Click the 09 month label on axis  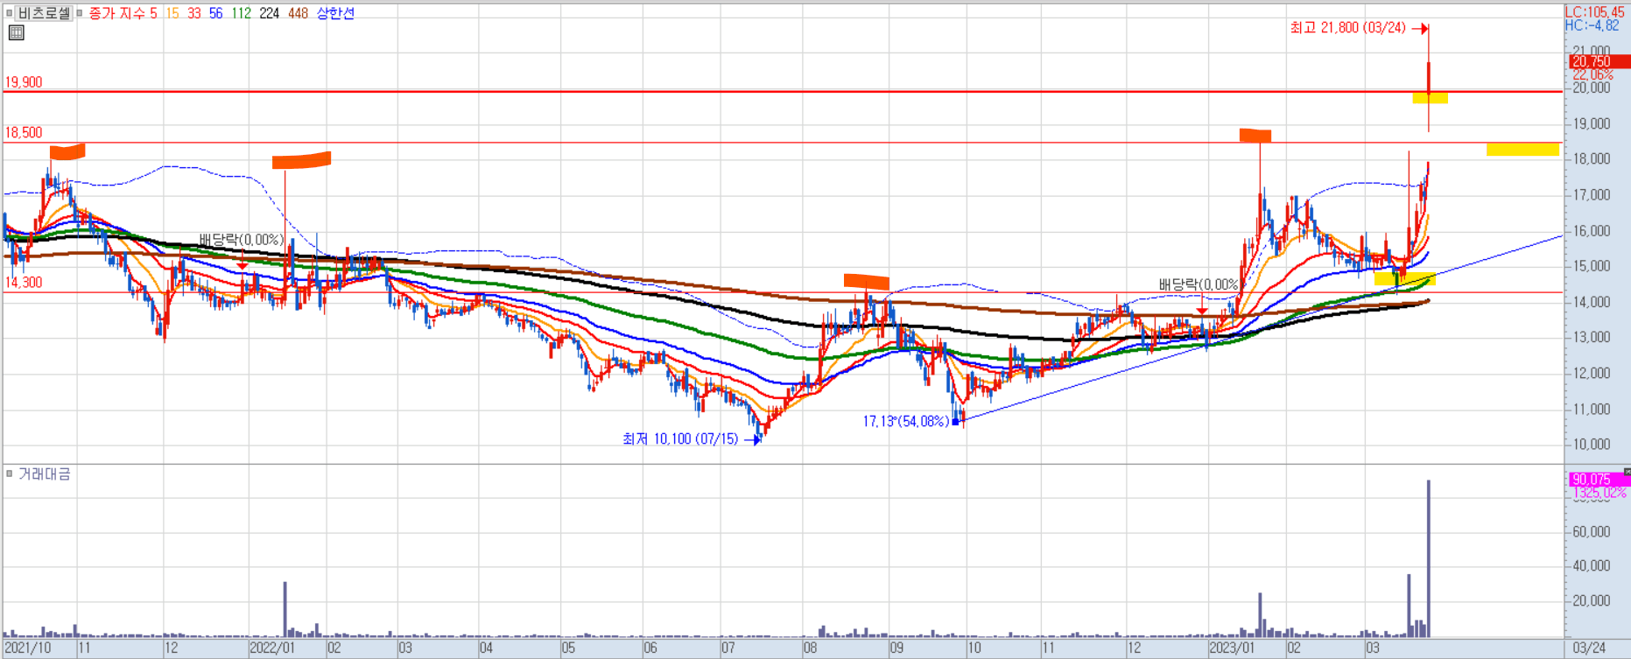point(896,648)
